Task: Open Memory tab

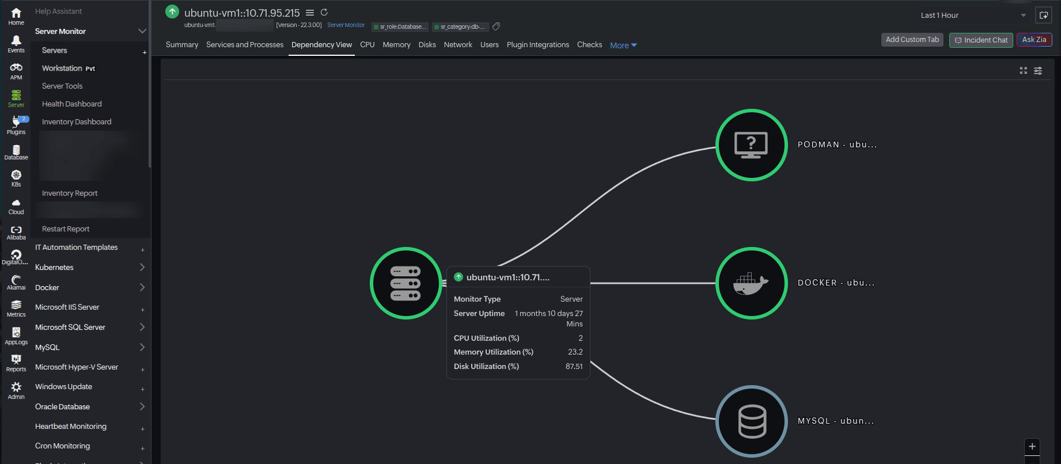Action: click(x=397, y=45)
